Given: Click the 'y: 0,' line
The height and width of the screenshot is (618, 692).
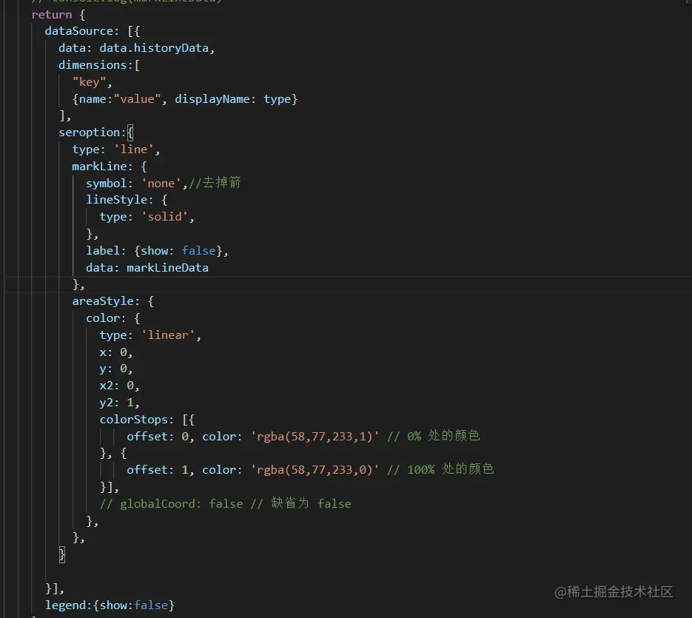Looking at the screenshot, I should pyautogui.click(x=116, y=369).
